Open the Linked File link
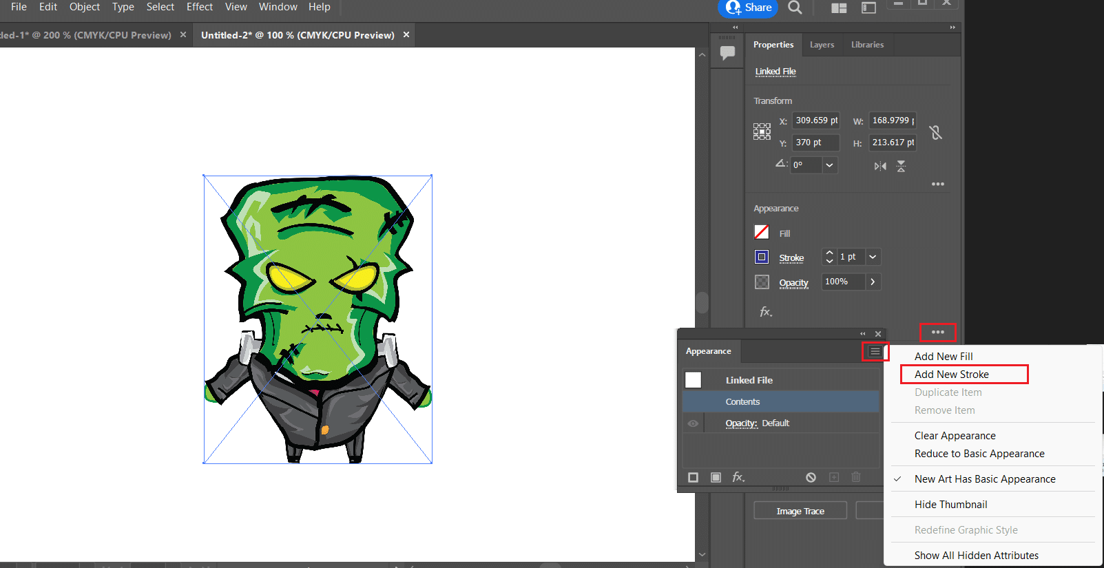This screenshot has height=568, width=1104. pyautogui.click(x=775, y=72)
